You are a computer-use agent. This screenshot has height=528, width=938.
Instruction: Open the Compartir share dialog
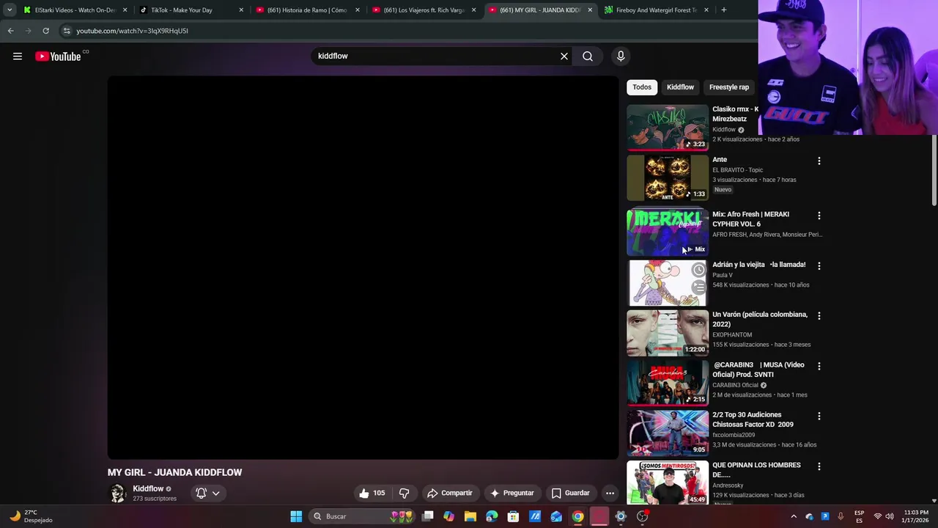[450, 493]
